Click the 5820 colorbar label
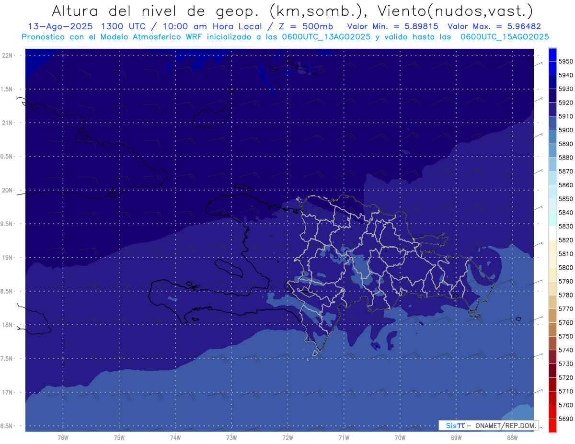This screenshot has height=444, width=575. (x=565, y=240)
